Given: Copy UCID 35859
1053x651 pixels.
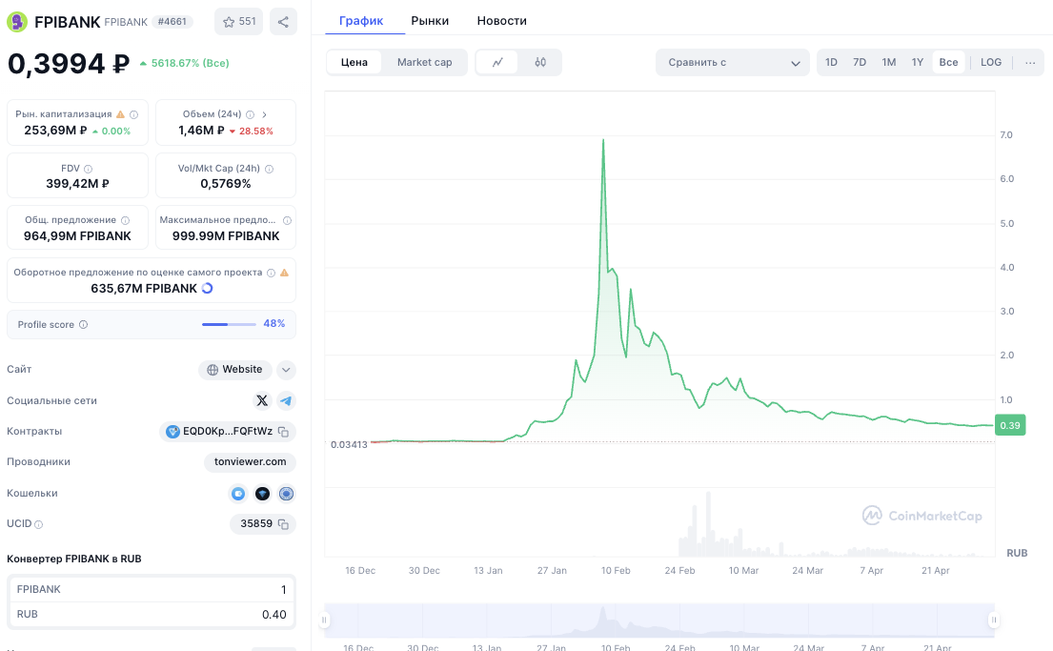Looking at the screenshot, I should pos(283,524).
